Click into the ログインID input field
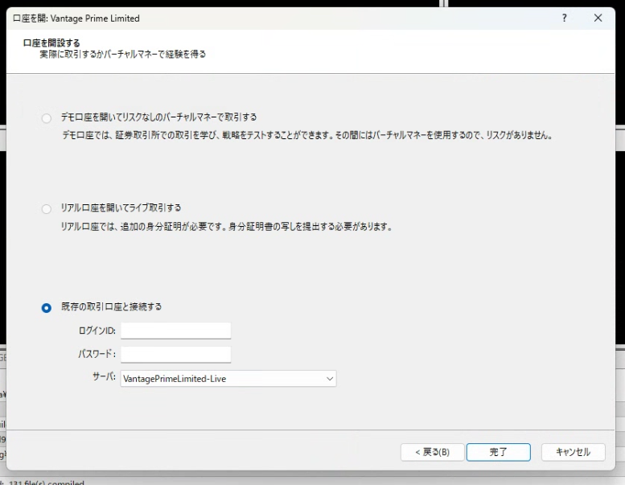 (x=176, y=331)
